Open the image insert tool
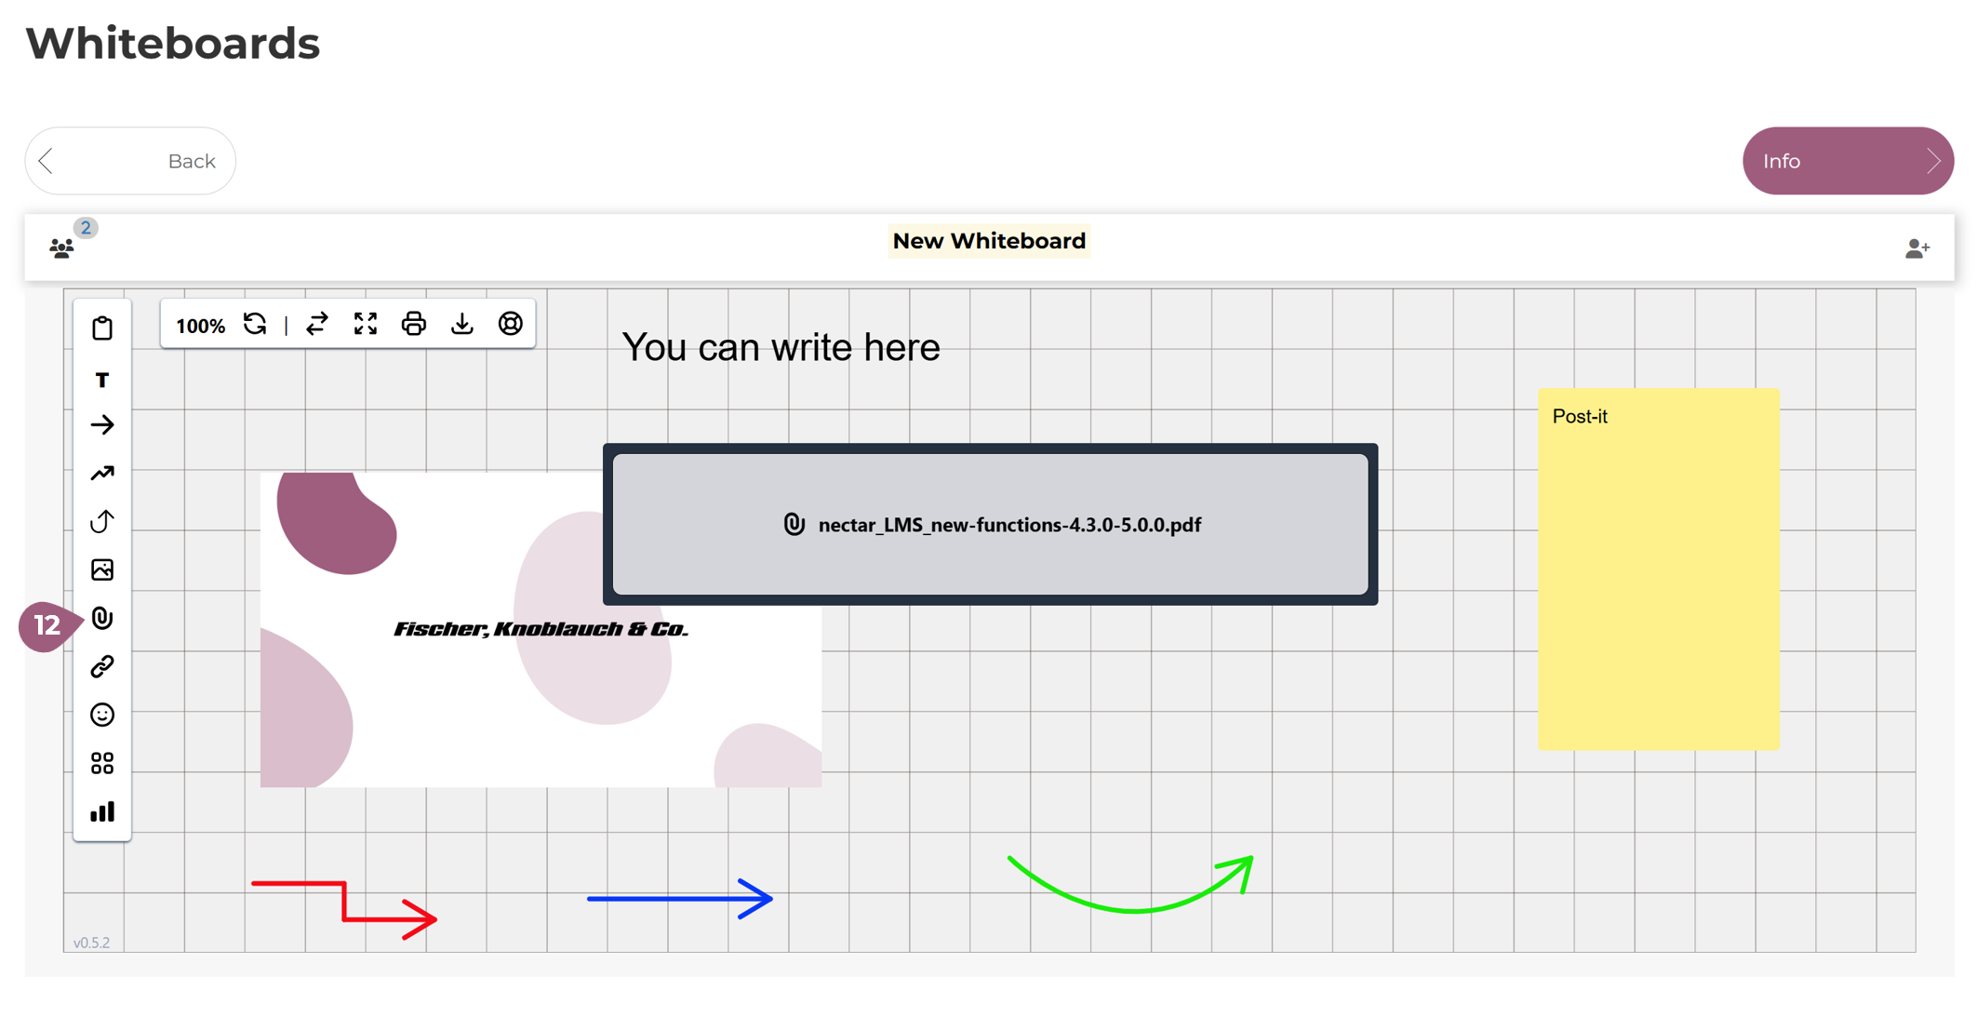The width and height of the screenshot is (1976, 1017). tap(102, 569)
